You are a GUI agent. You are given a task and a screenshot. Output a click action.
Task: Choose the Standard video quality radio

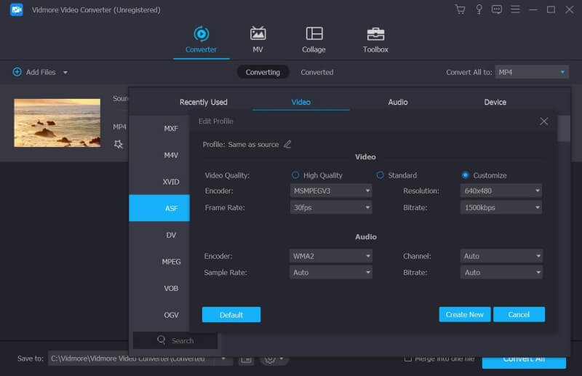tap(380, 175)
